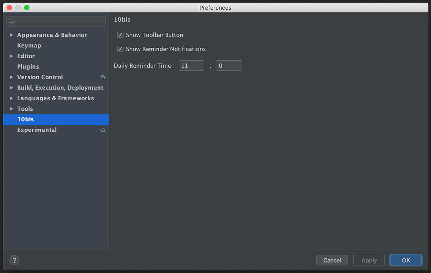
Task: Expand the Appearance & Behavior section
Action: point(11,35)
